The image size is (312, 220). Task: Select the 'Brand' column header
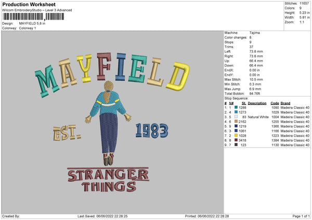pos(285,103)
